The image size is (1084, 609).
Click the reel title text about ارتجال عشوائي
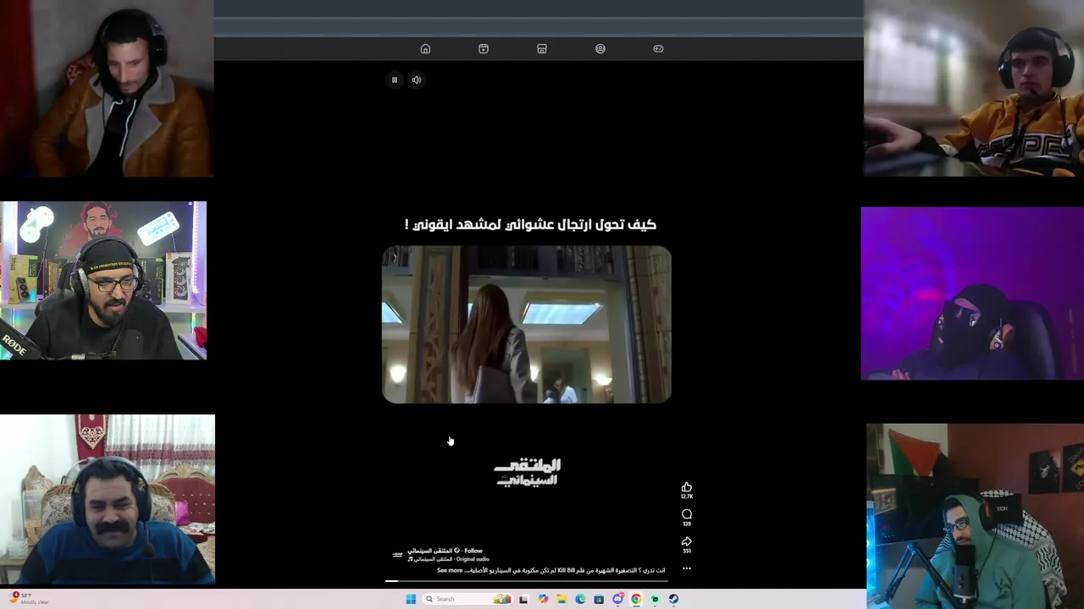(530, 224)
